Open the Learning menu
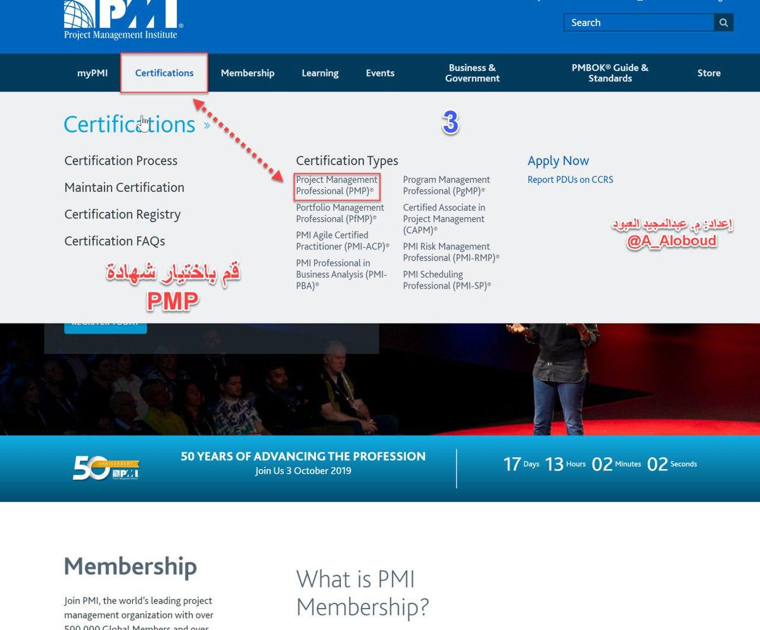 coord(320,73)
